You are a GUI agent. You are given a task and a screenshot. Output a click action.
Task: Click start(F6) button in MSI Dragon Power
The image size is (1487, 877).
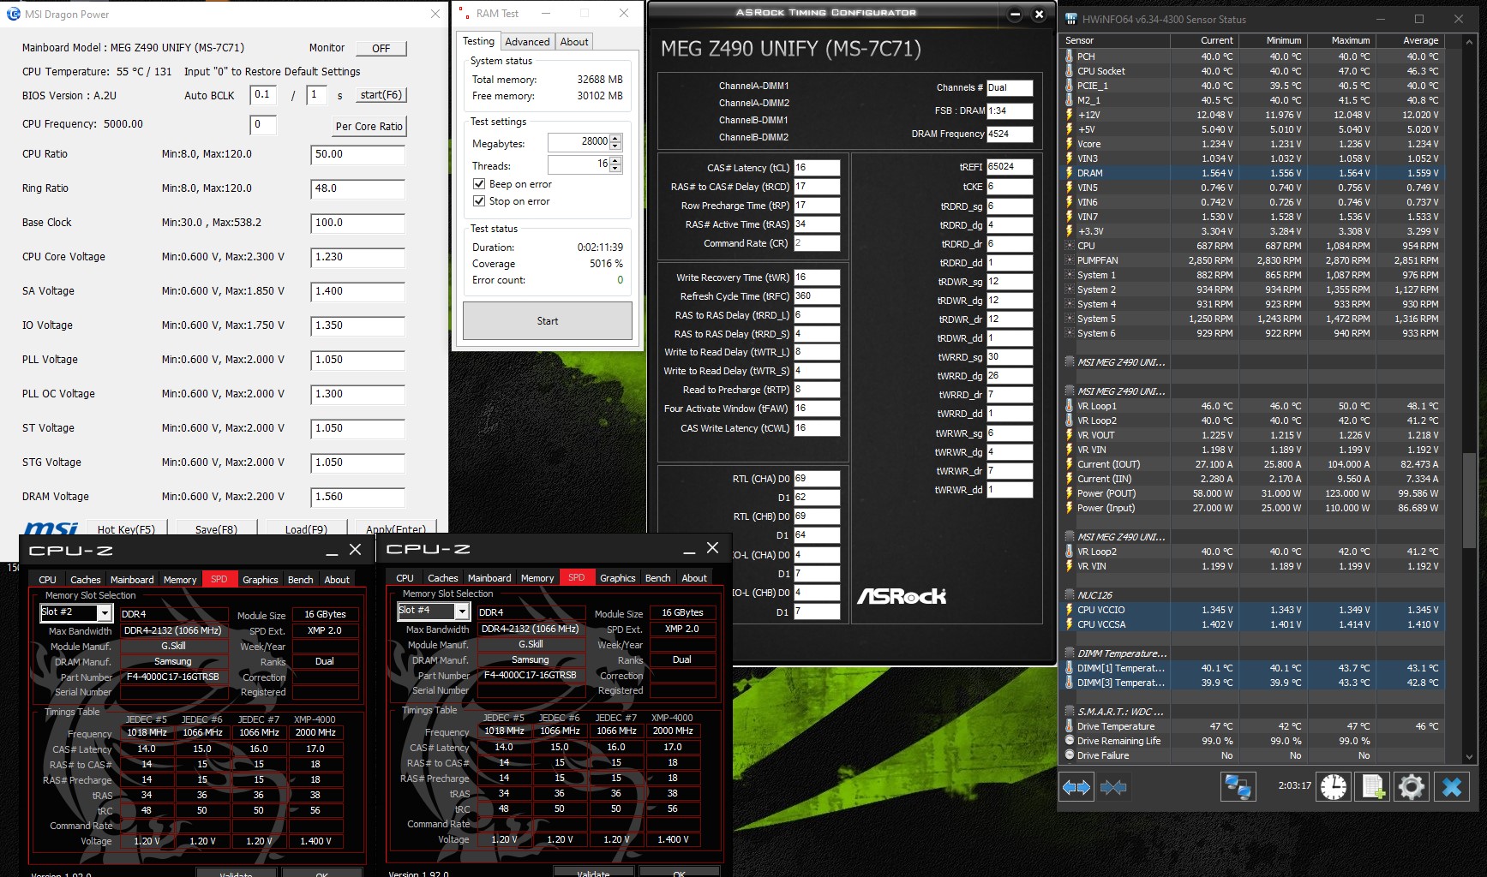(x=381, y=95)
